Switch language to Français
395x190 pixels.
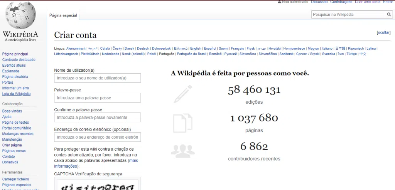click(238, 48)
